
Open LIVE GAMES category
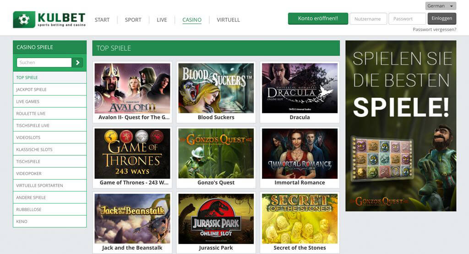tap(49, 101)
